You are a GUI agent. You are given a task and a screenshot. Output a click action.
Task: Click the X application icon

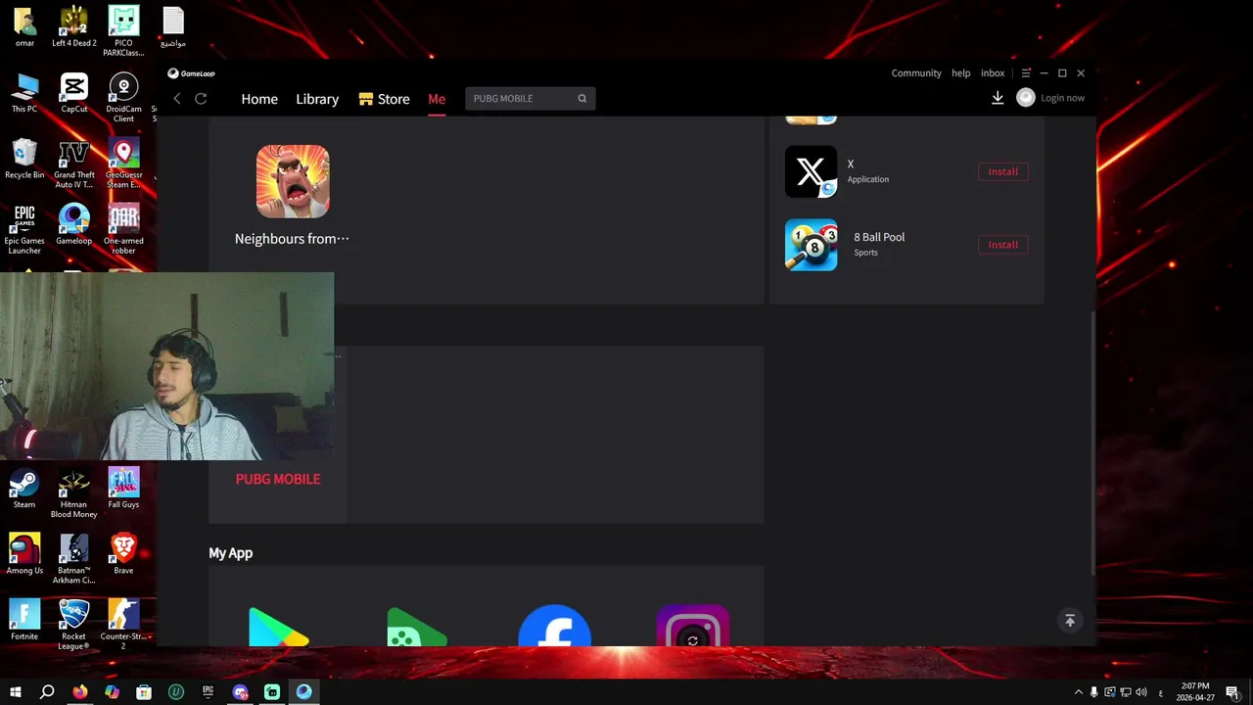click(811, 171)
